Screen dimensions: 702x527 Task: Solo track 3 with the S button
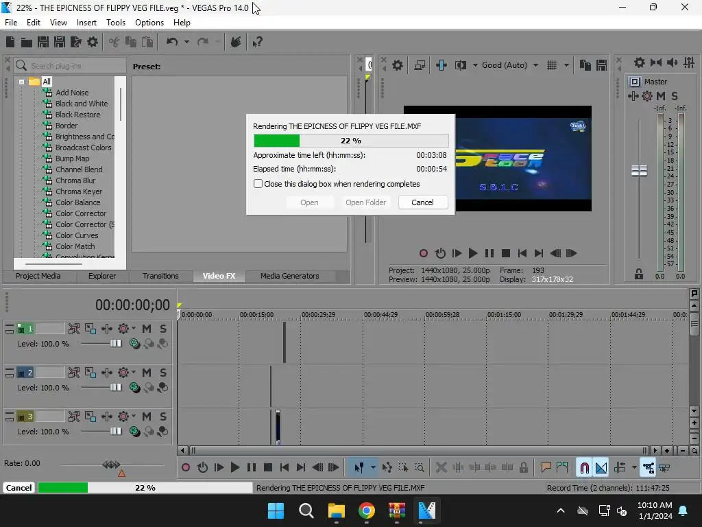(x=163, y=417)
